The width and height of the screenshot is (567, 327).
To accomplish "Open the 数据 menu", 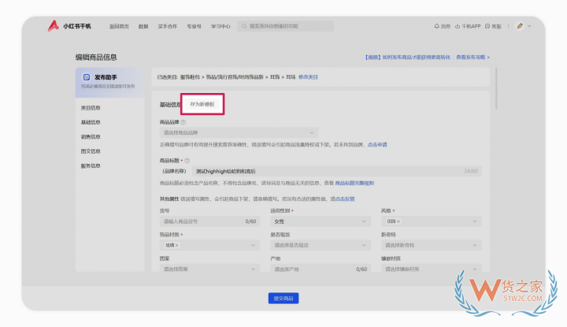I will click(x=143, y=27).
